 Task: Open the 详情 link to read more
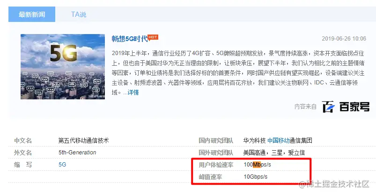[133, 92]
